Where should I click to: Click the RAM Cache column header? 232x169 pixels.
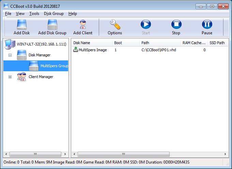tap(194, 43)
